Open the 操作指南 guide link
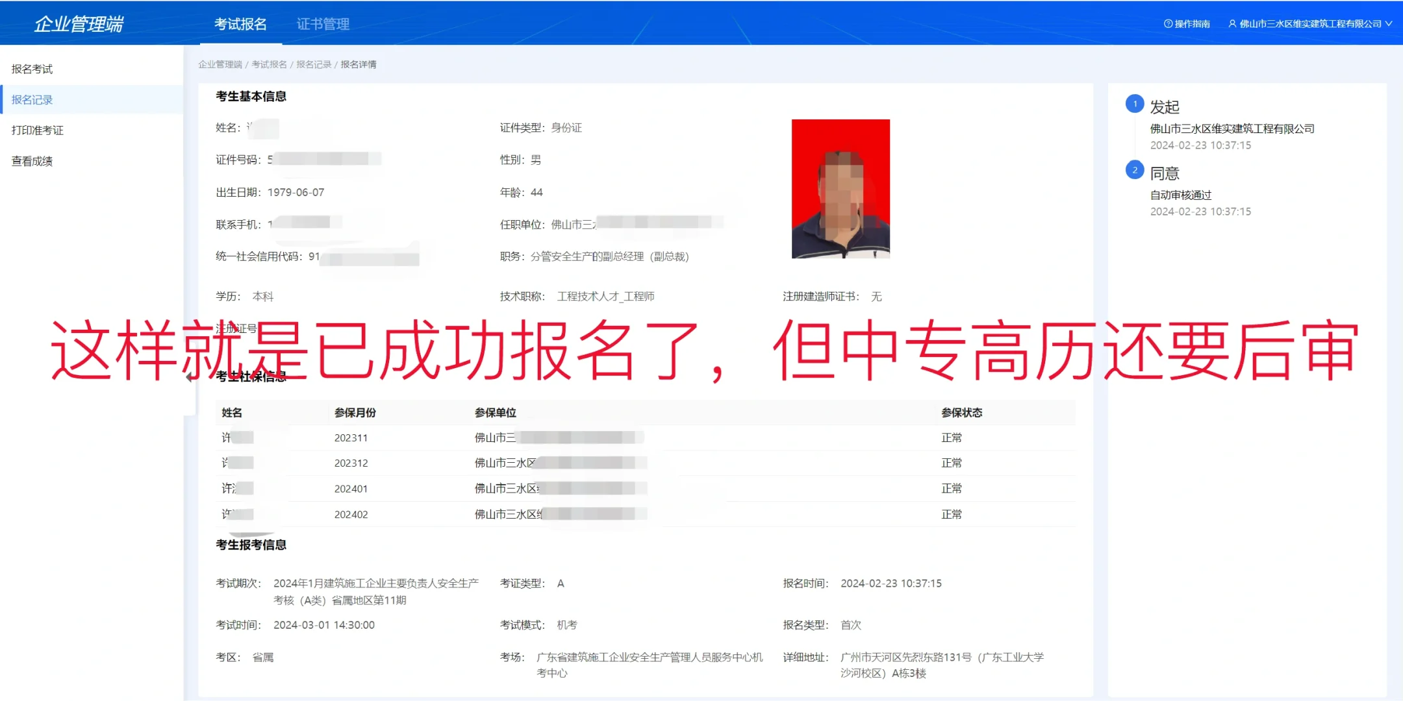This screenshot has height=701, width=1403. (1192, 24)
